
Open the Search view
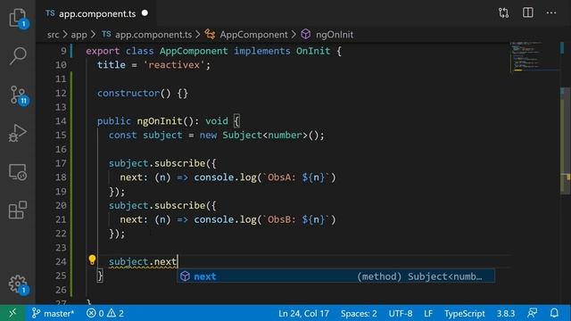pyautogui.click(x=18, y=55)
